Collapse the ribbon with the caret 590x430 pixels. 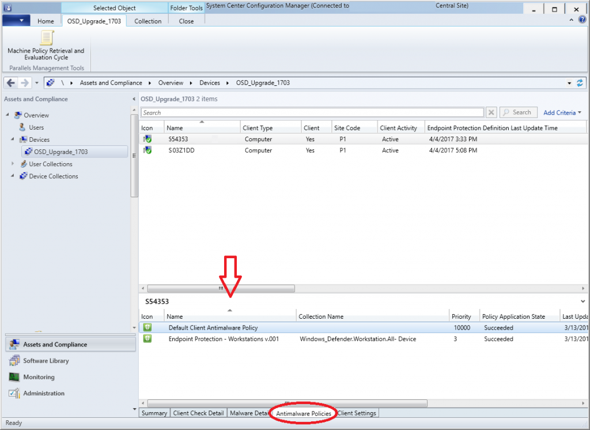(571, 20)
